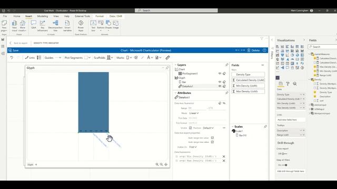Click the Legend list icon beside Links
The width and height of the screenshot is (337, 189).
(39, 58)
